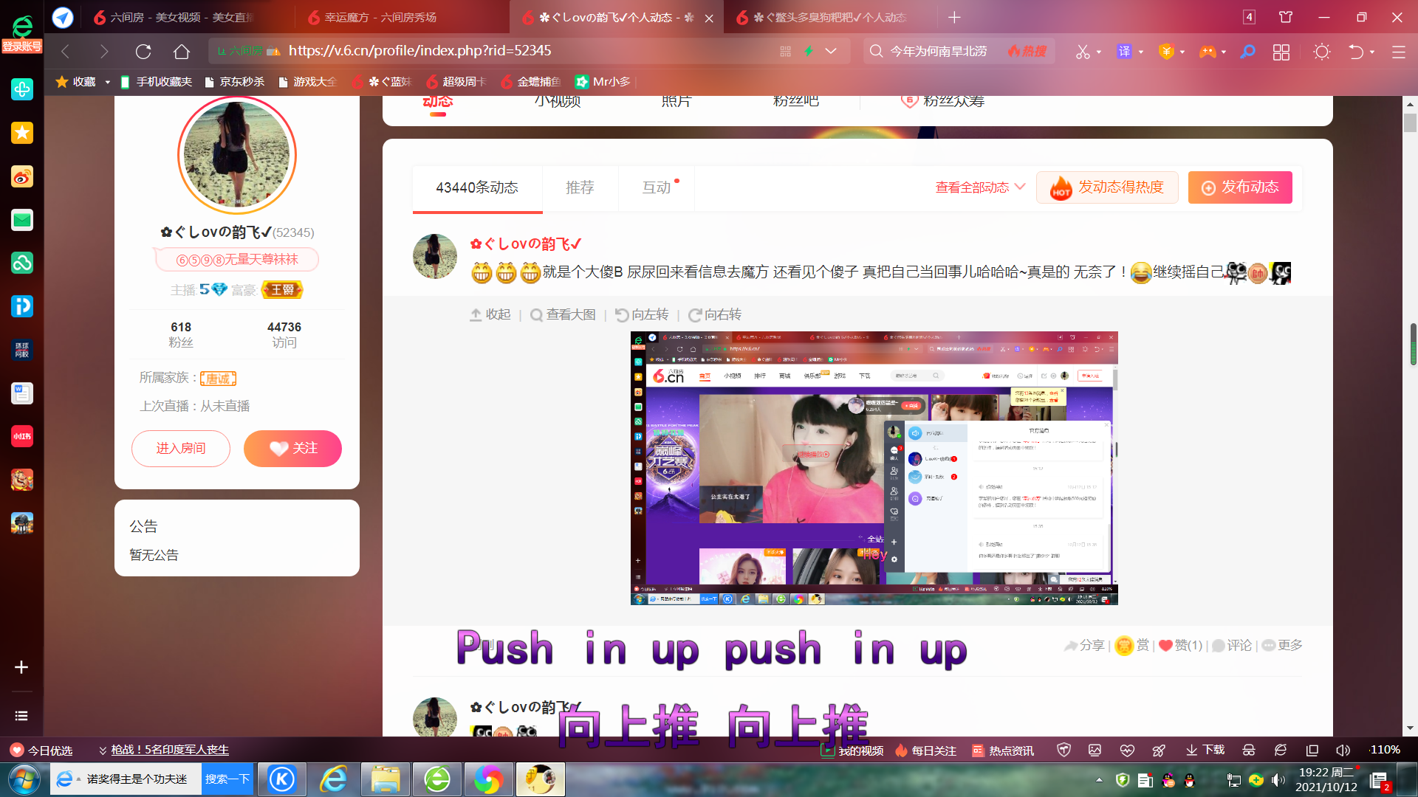This screenshot has width=1418, height=797.
Task: Open the posted screenshot thumbnail image
Action: tap(874, 468)
